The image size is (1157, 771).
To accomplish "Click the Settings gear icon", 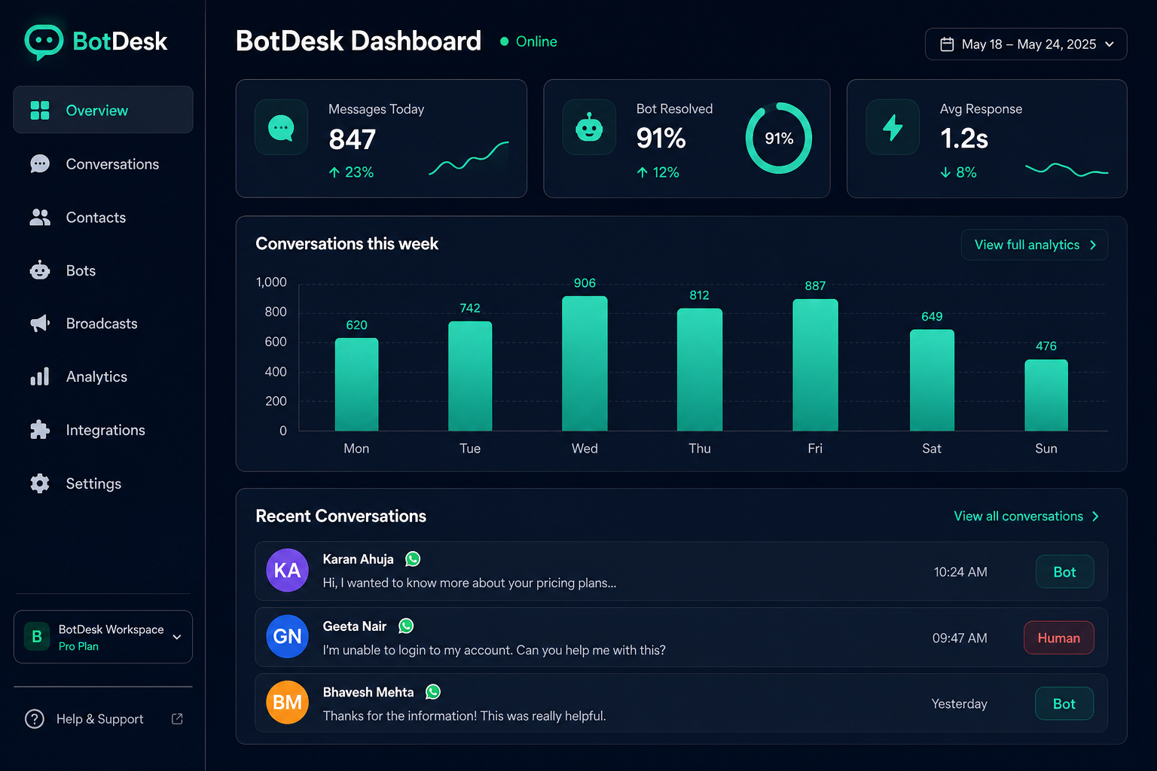I will pos(40,483).
